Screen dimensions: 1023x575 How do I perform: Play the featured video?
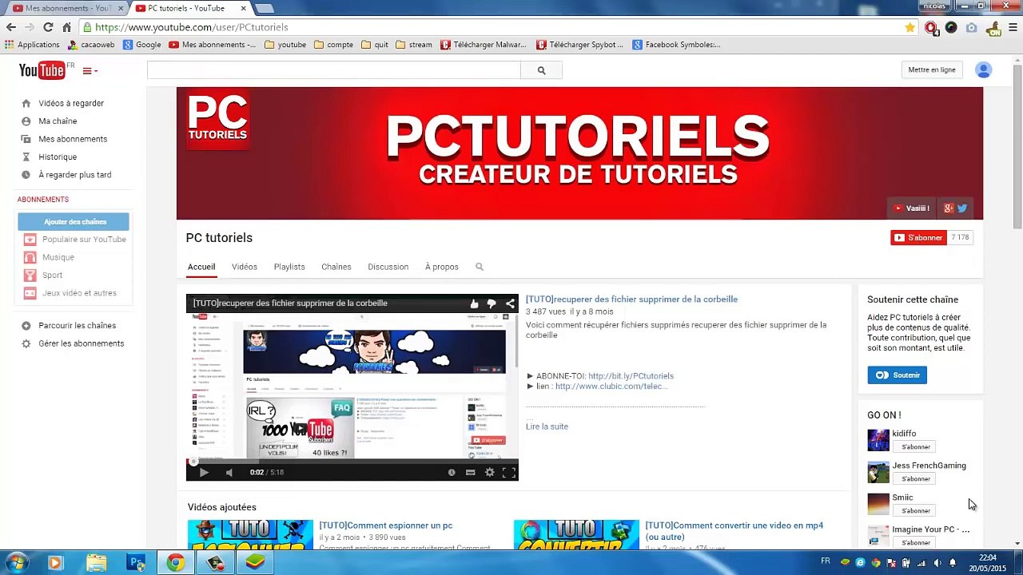(204, 472)
